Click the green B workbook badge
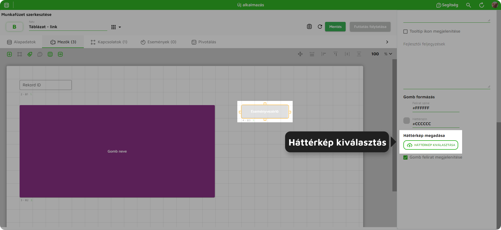 14,27
